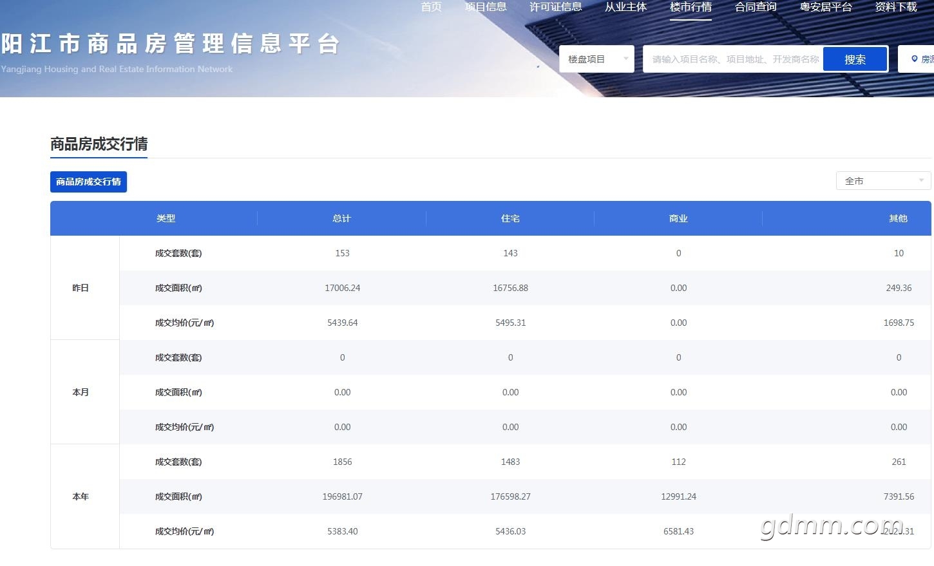Click the 本年 row group cell
The width and height of the screenshot is (934, 566).
[x=81, y=496]
